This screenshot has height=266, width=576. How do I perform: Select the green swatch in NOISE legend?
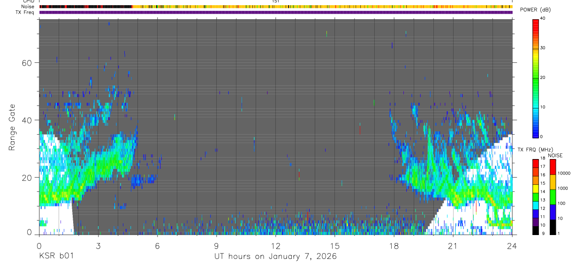pyautogui.click(x=553, y=197)
